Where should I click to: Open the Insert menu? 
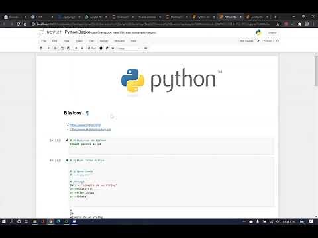click(79, 41)
